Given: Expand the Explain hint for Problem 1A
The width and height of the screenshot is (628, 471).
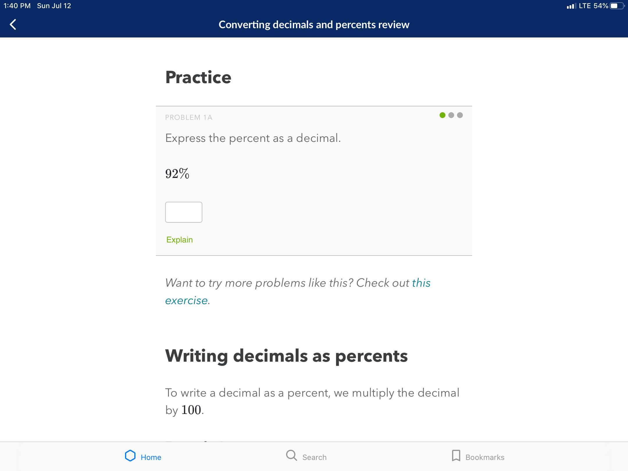Looking at the screenshot, I should pos(179,240).
